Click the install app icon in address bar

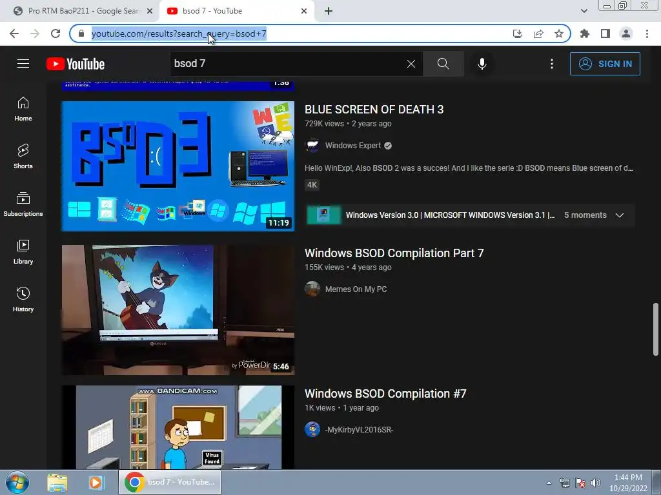click(517, 34)
